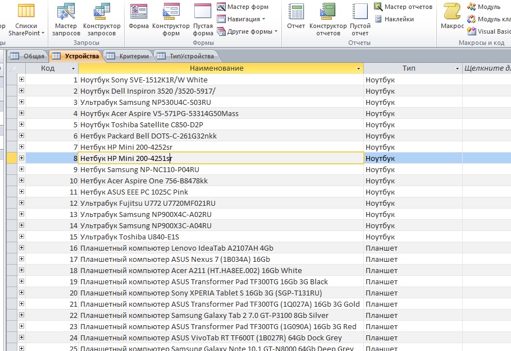Click the Labels (Наклейки) button
Screen dimensions: 511x351
pos(394,19)
